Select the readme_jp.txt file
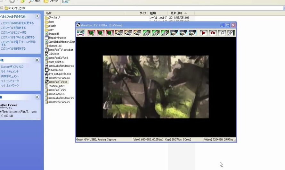 click(56, 86)
